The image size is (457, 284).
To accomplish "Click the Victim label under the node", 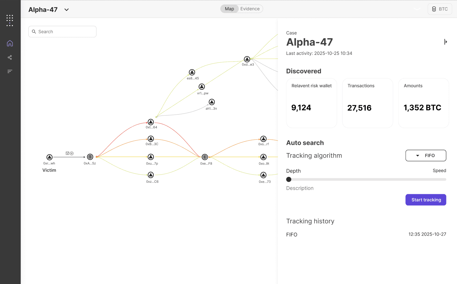I will click(x=49, y=170).
